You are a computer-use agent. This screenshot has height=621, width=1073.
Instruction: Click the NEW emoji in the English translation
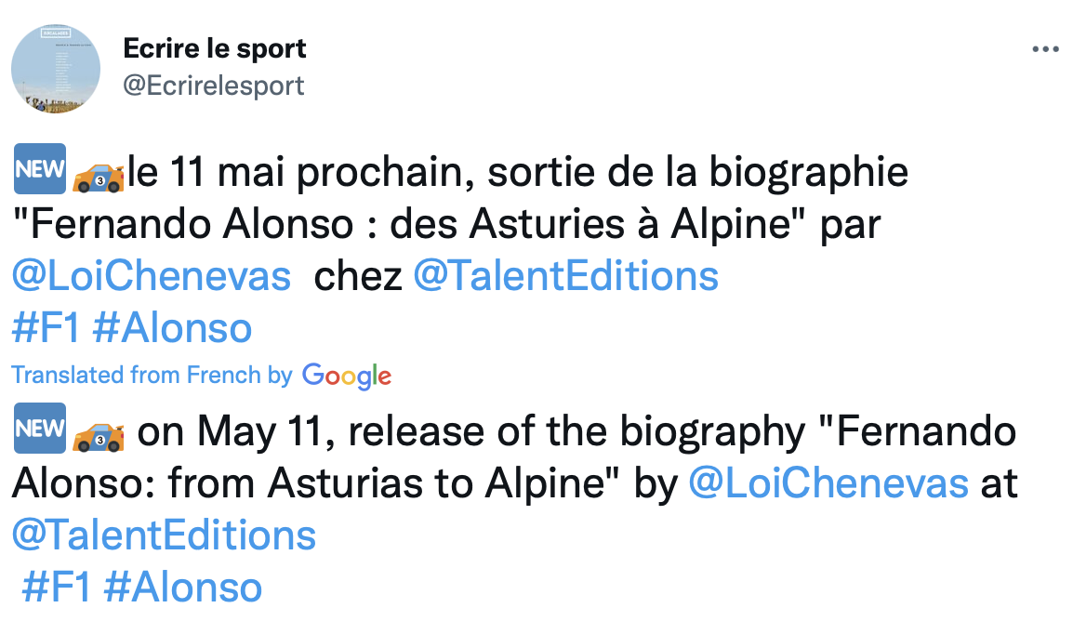(x=40, y=428)
